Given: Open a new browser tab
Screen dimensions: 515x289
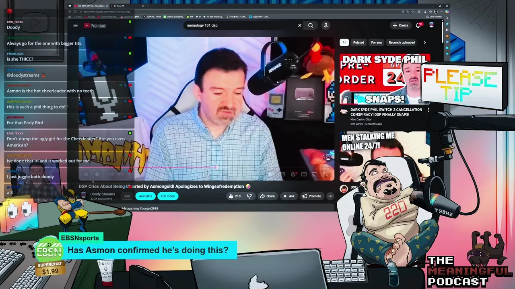Looking at the screenshot, I should tap(148, 6).
